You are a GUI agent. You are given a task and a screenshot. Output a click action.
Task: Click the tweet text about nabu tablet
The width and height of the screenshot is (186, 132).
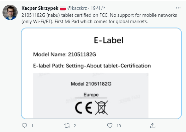99,18
